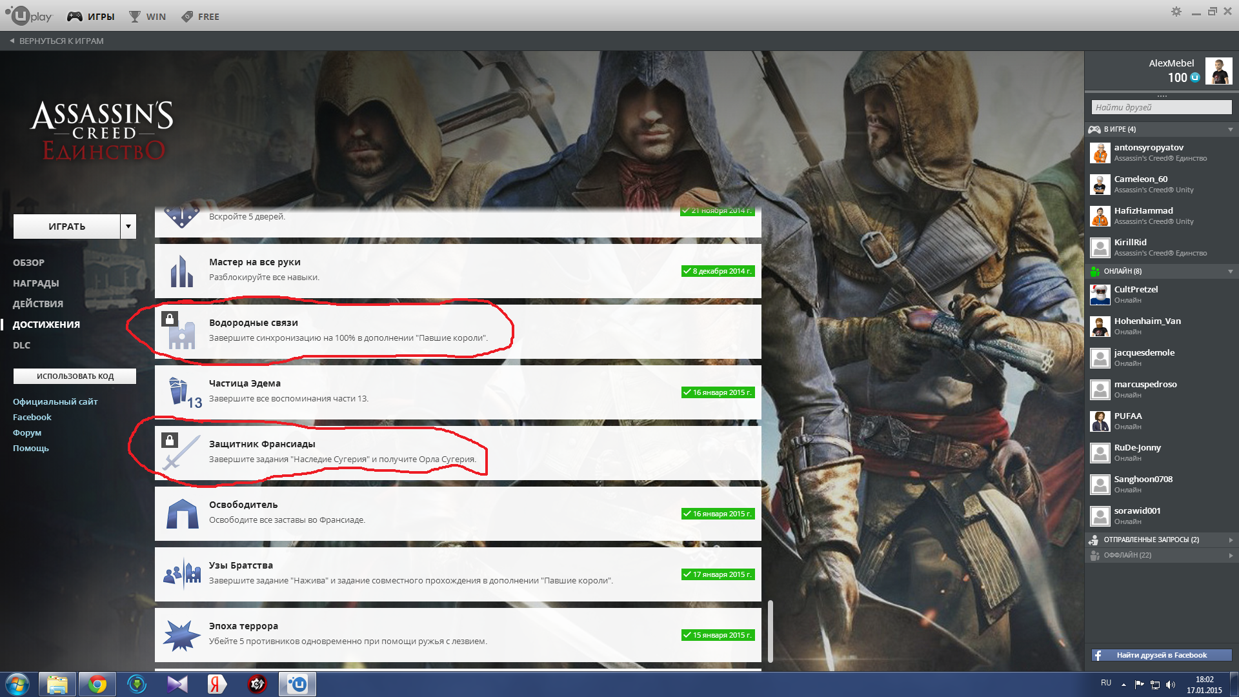Click the lock on 'Защитник Франсиады' achievement
This screenshot has height=697, width=1239.
pyautogui.click(x=169, y=440)
